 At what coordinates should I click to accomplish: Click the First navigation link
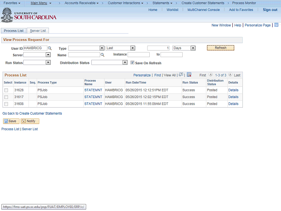pyautogui.click(x=203, y=75)
